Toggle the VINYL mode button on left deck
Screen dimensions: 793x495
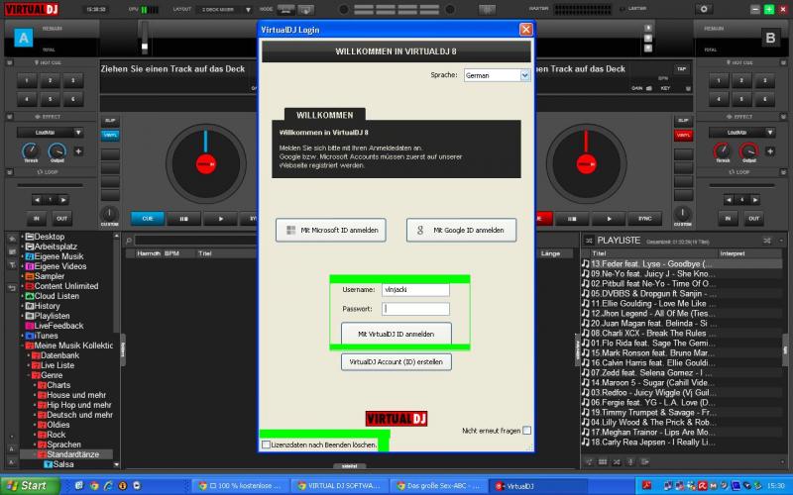coord(110,135)
